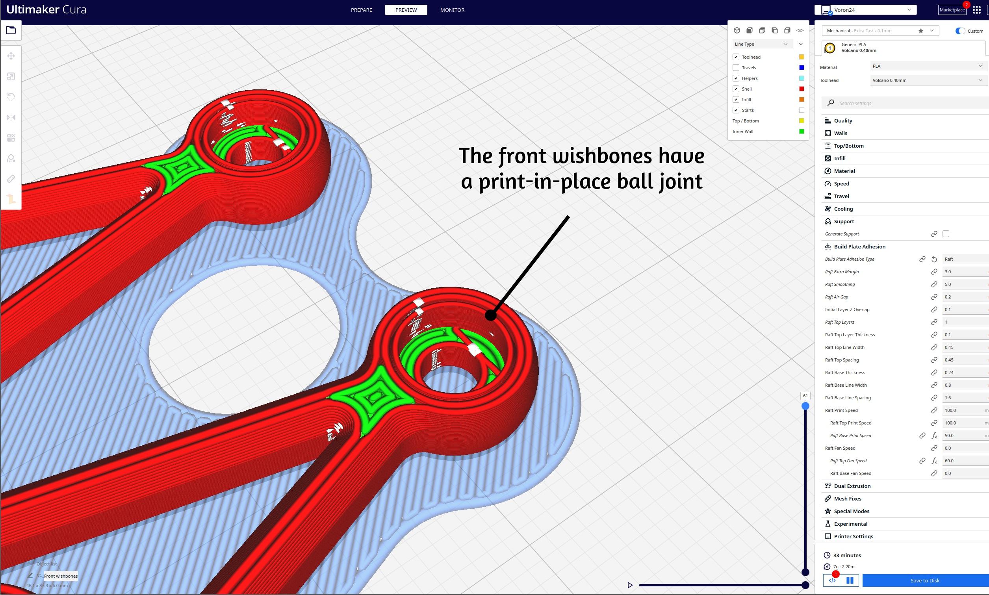Switch to the PREPARE tab
The height and width of the screenshot is (595, 989).
tap(361, 9)
